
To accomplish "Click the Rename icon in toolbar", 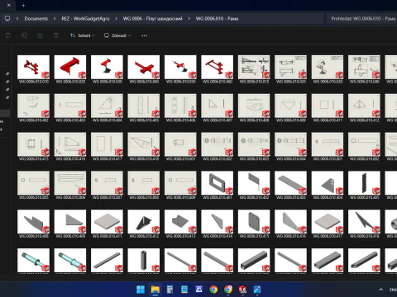I will tap(24, 35).
